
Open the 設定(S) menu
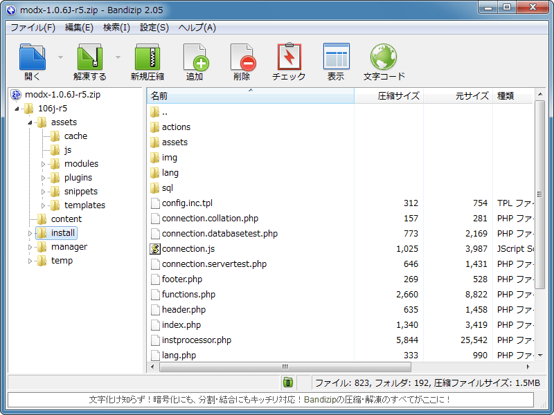[154, 28]
